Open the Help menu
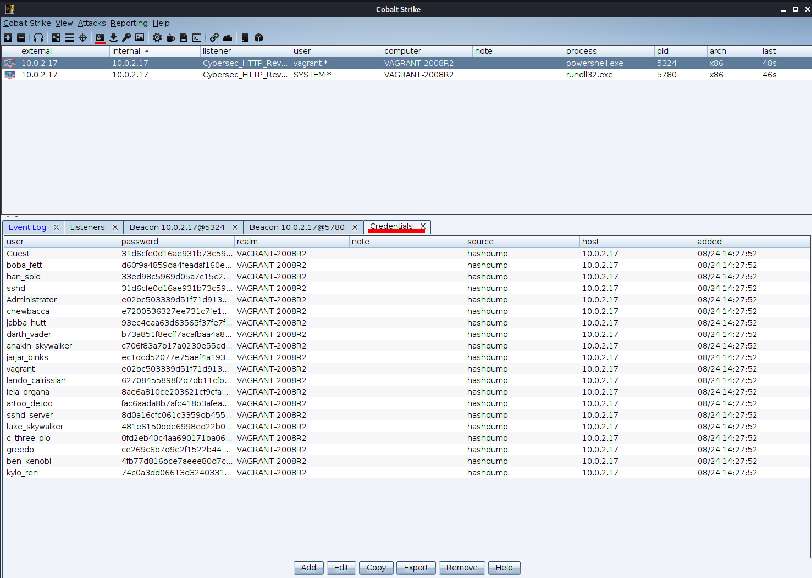The height and width of the screenshot is (578, 812). [161, 23]
